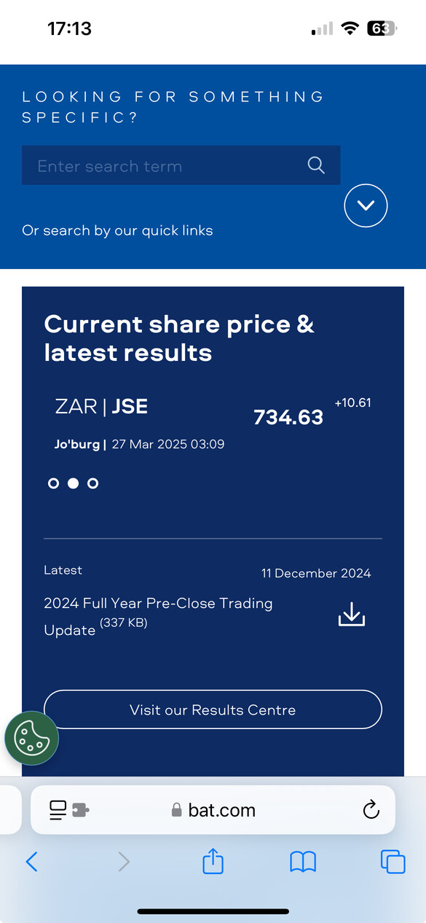Go back to previous page
426x923 pixels.
(x=31, y=862)
